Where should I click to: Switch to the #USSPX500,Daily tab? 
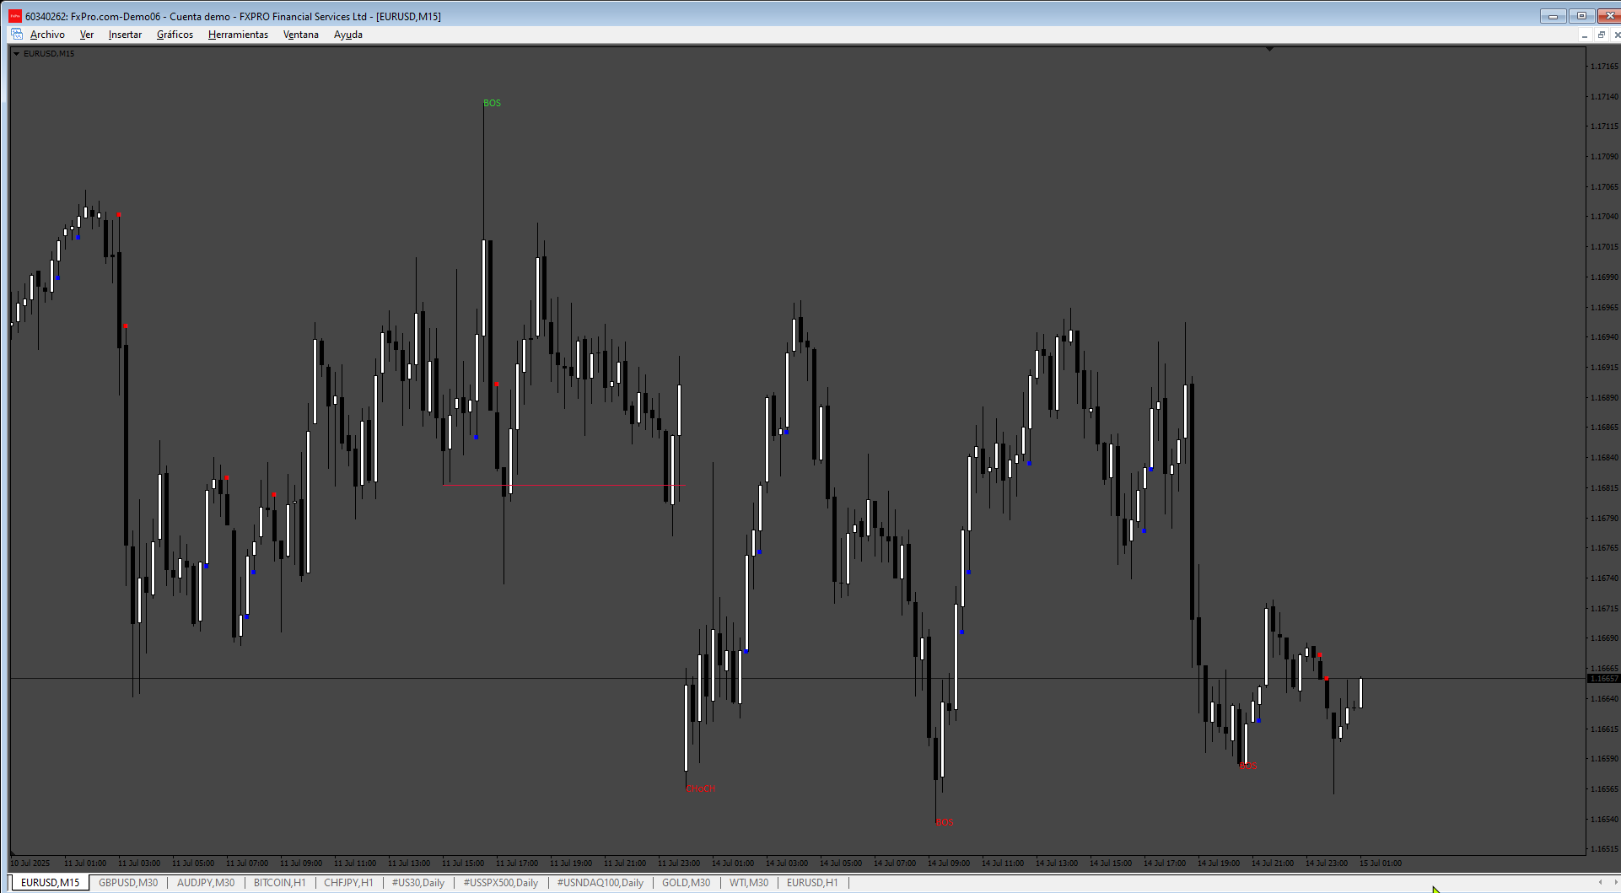pos(500,883)
